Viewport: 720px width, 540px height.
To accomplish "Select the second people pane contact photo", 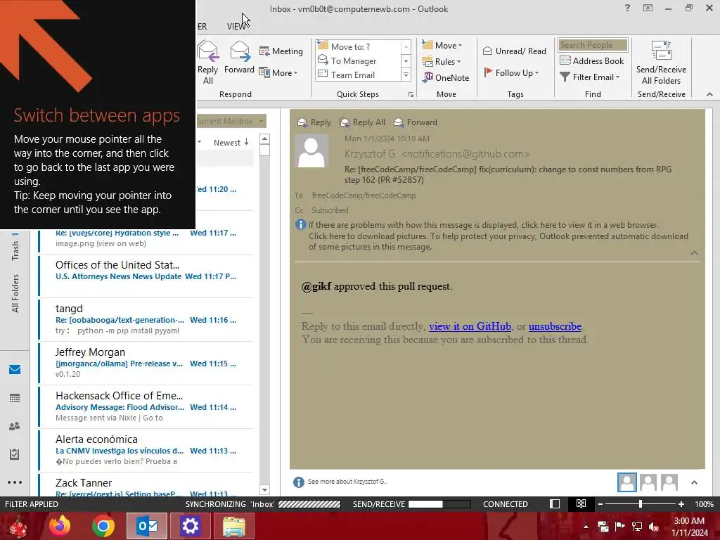I will [x=648, y=482].
